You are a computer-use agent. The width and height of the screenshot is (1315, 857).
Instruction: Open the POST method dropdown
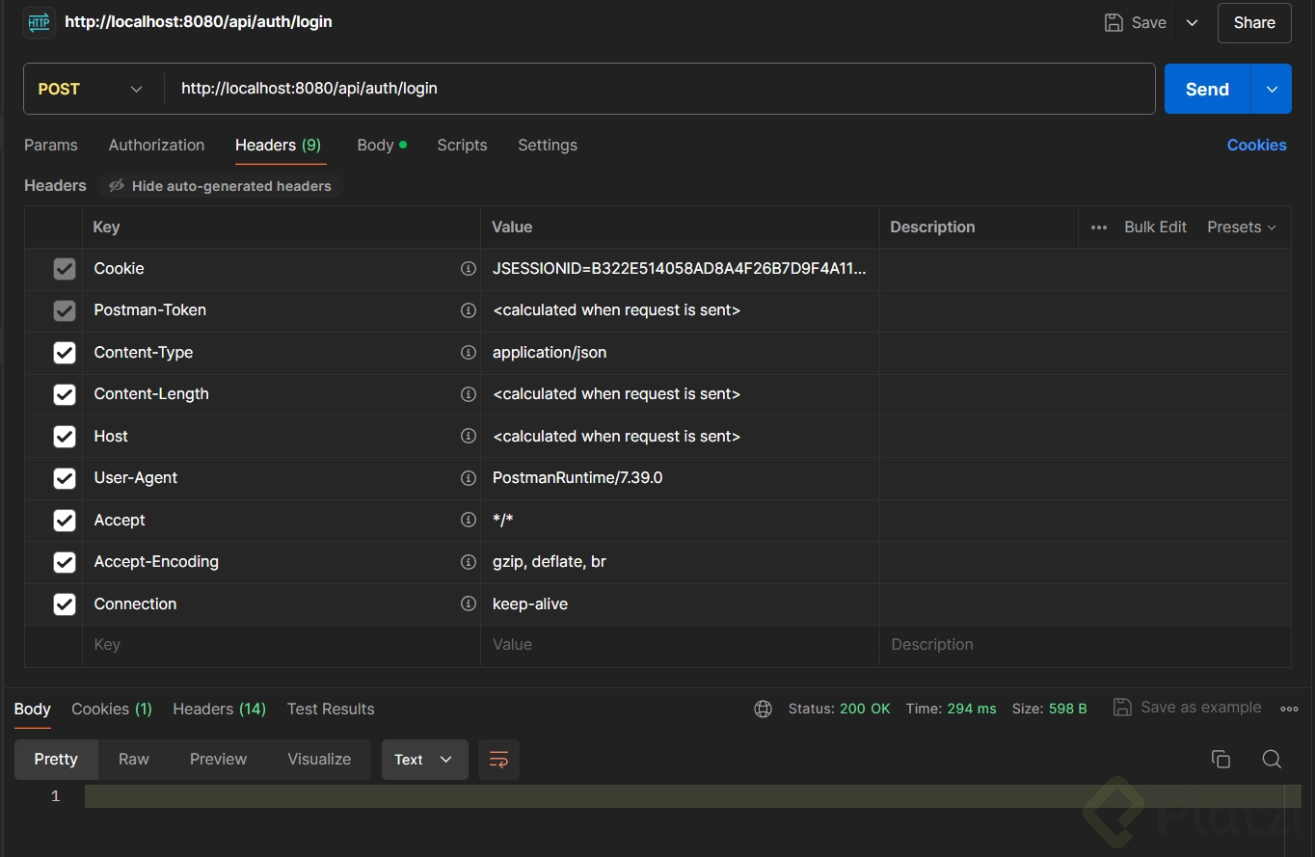[x=93, y=89]
